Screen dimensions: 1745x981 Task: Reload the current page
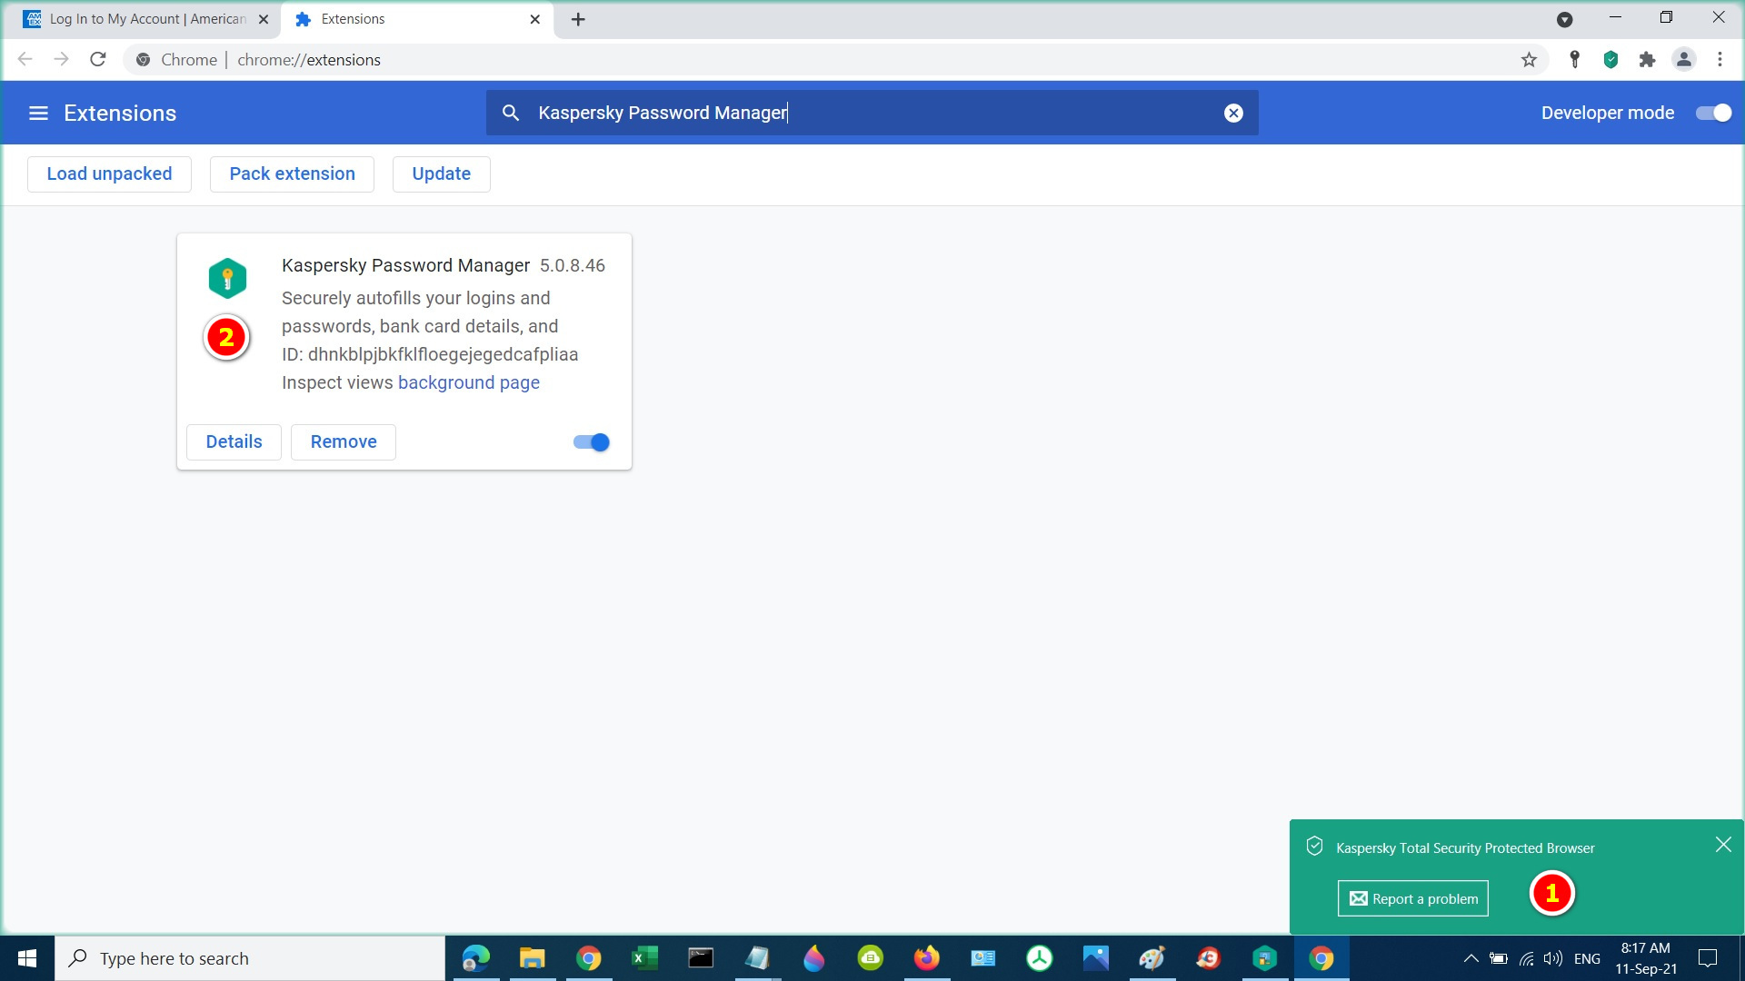pyautogui.click(x=98, y=60)
